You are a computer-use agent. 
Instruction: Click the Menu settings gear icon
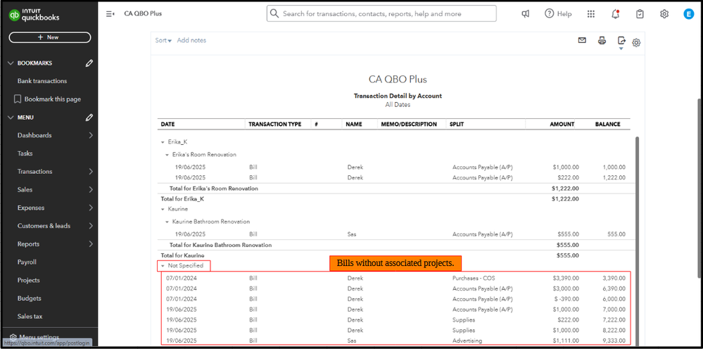click(x=13, y=337)
